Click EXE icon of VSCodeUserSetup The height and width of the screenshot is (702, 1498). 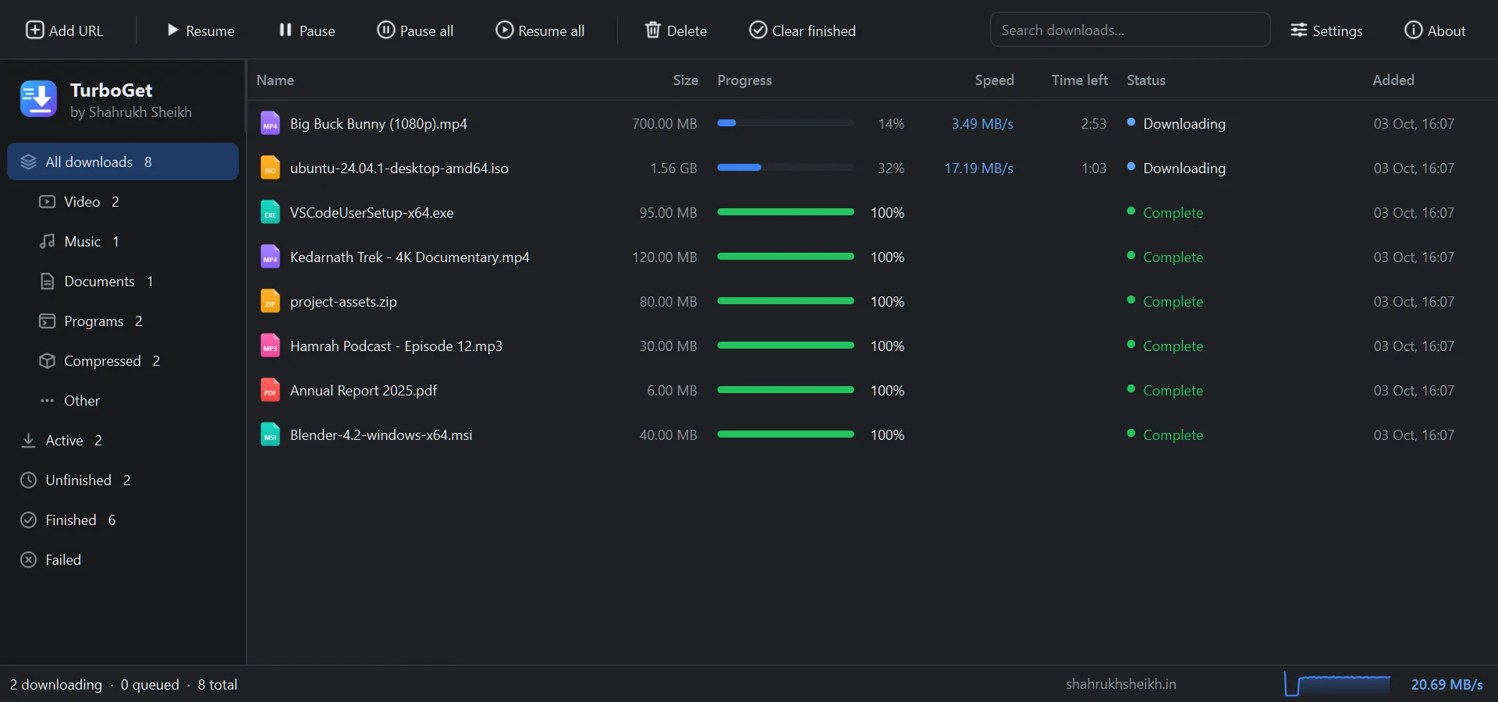tap(270, 212)
